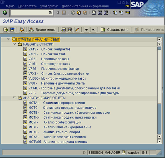Click the yellow Exit up-arrow icon

(79, 13)
